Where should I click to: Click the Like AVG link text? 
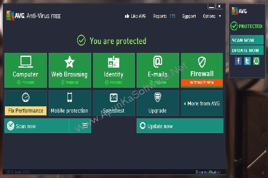click(138, 16)
